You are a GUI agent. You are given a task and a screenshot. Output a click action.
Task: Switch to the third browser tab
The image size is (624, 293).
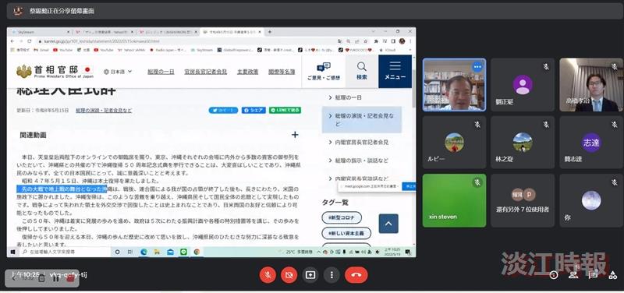(x=168, y=31)
